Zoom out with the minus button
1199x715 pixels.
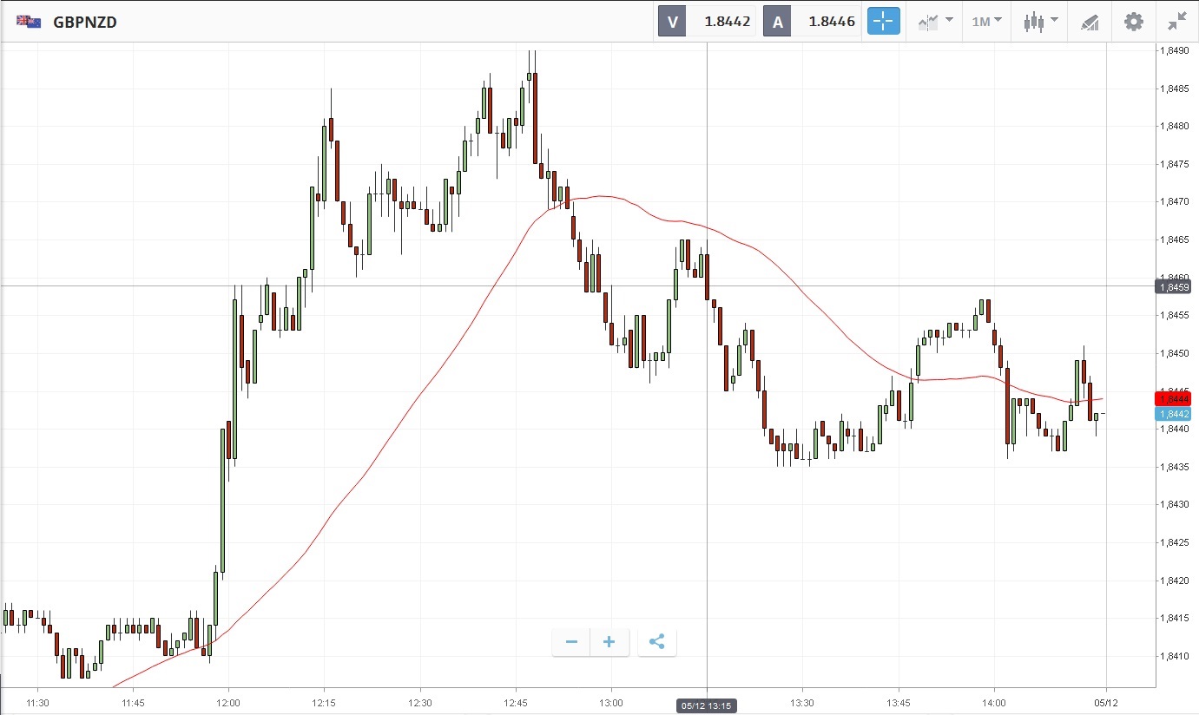[571, 642]
